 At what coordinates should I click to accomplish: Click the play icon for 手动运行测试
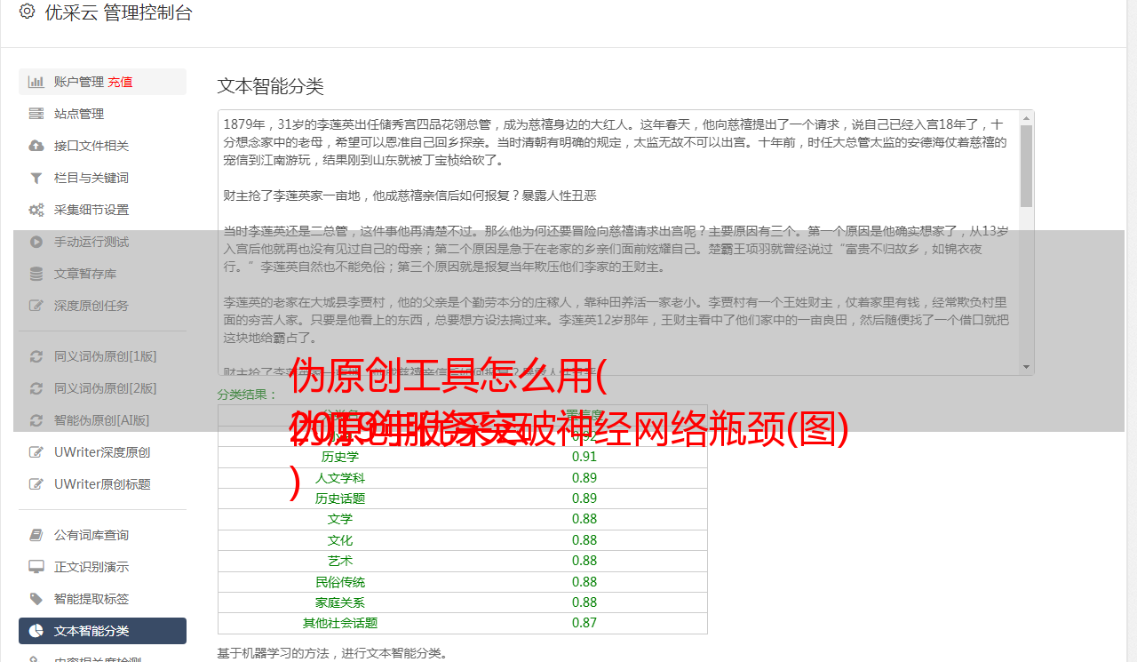click(36, 242)
